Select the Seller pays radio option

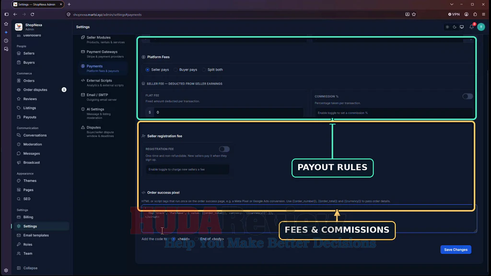(x=148, y=70)
